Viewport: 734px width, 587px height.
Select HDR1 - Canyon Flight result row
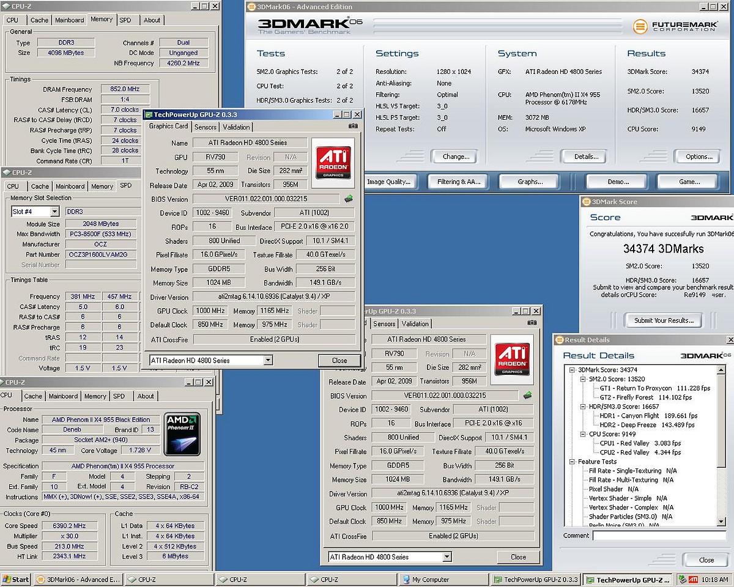648,416
